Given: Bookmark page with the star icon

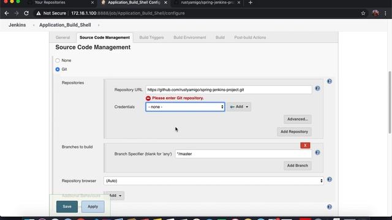Looking at the screenshot, I should [x=363, y=13].
